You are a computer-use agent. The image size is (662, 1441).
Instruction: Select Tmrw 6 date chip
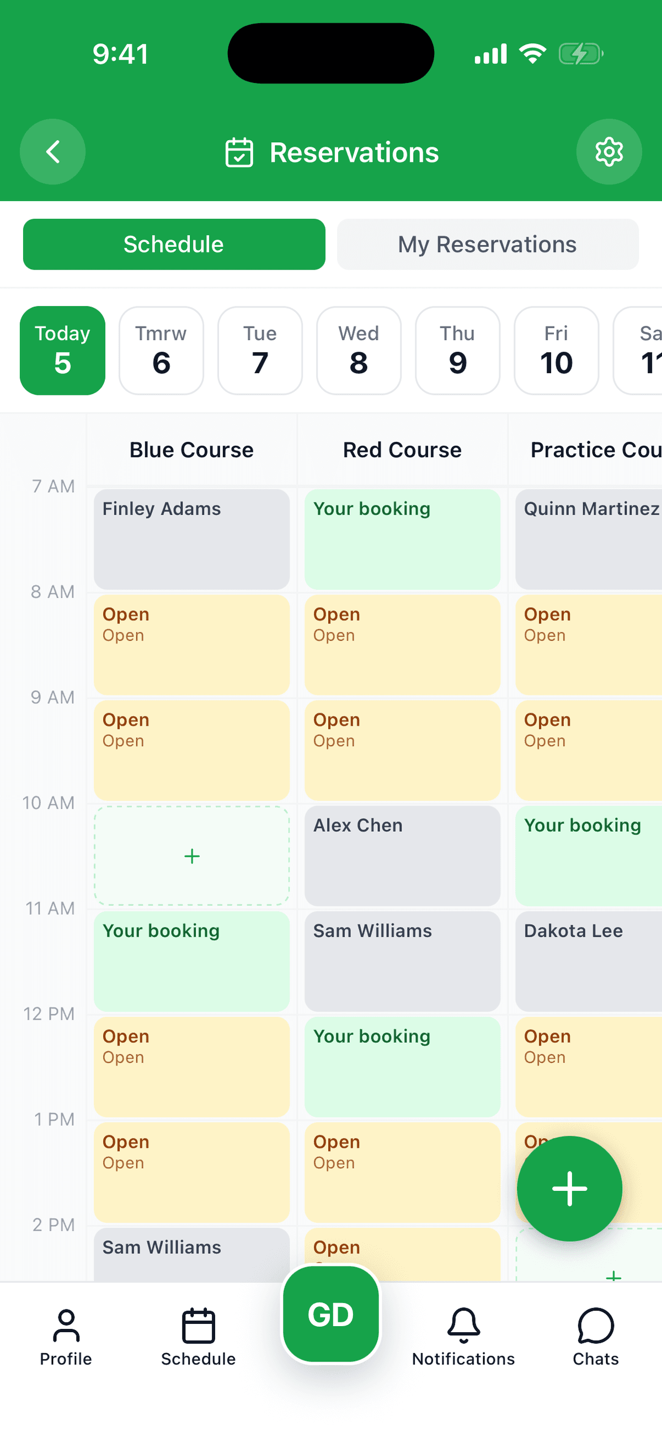(162, 350)
